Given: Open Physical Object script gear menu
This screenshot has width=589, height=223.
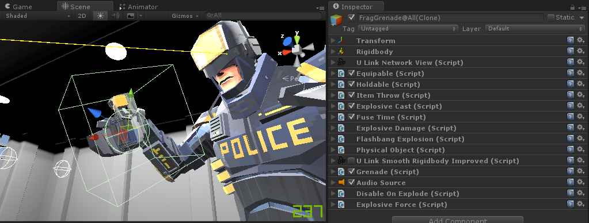Looking at the screenshot, I should tap(581, 149).
